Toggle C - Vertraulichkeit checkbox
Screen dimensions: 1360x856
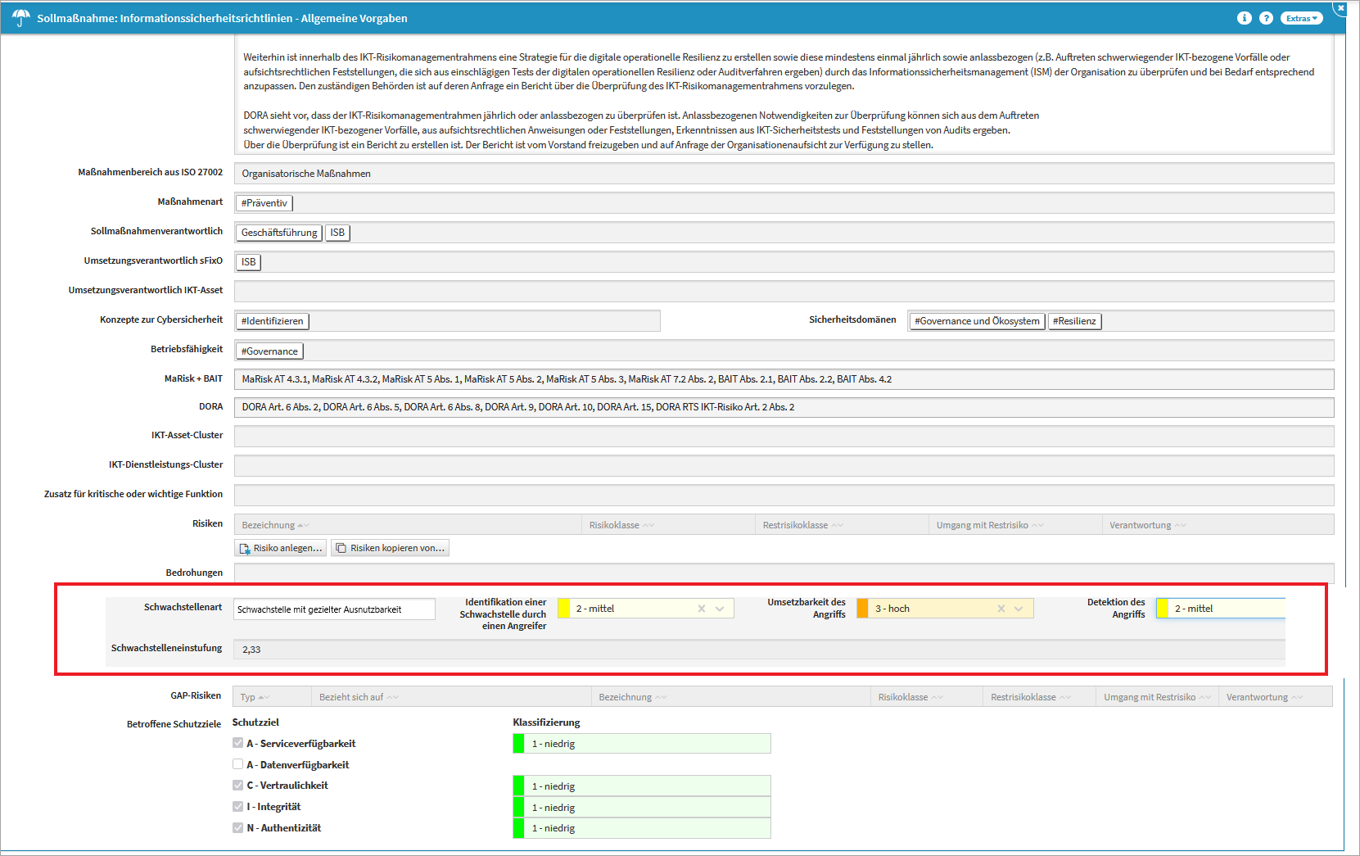click(x=238, y=785)
